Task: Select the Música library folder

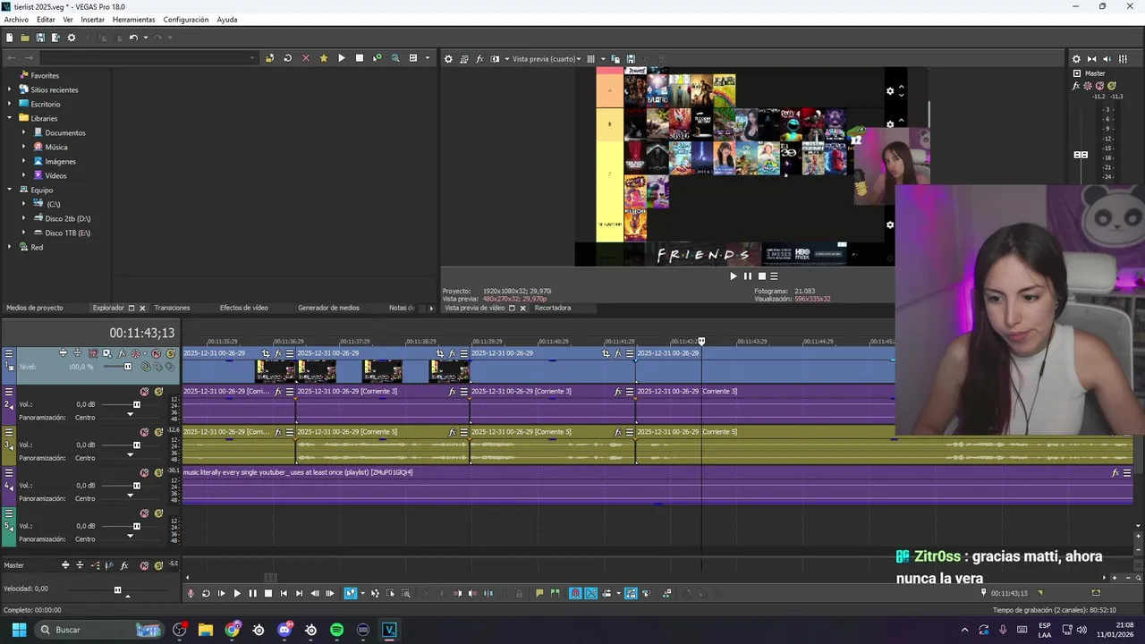Action: 56,147
